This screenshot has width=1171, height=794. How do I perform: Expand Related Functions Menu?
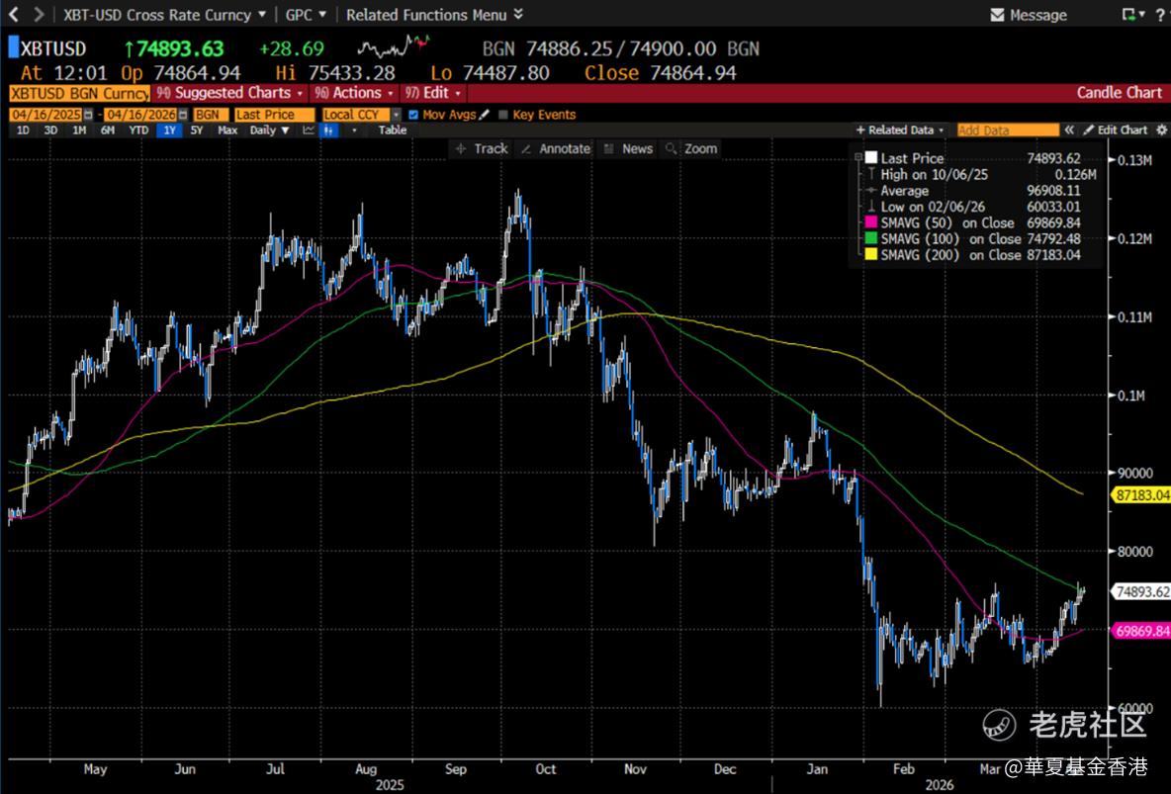(x=434, y=14)
